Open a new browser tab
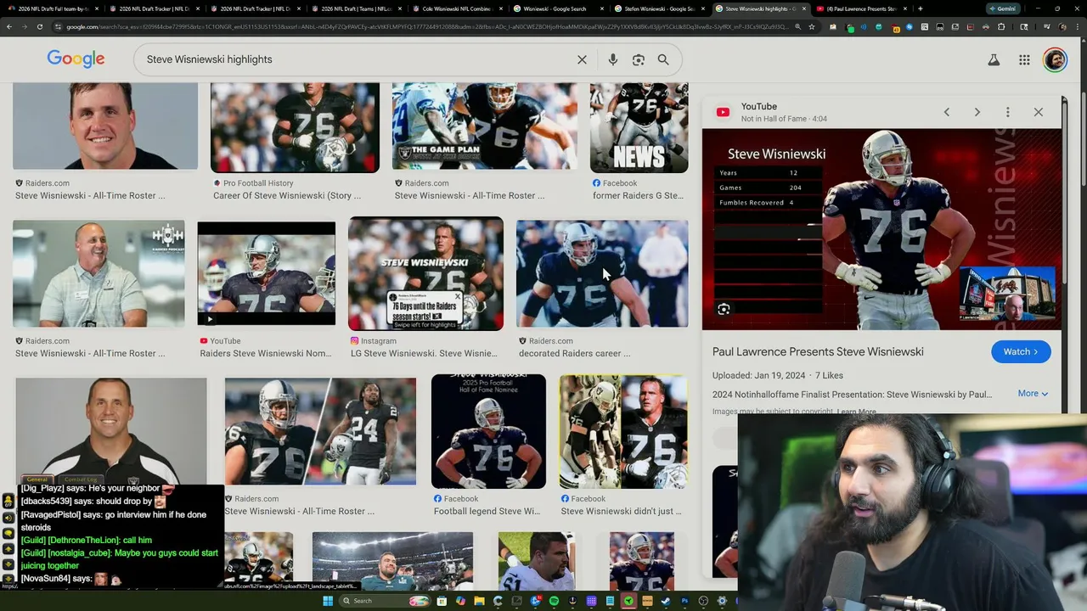Viewport: 1087px width, 611px height. (921, 8)
